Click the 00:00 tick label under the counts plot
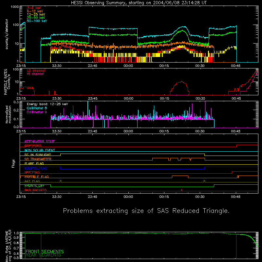262x262 pixels. (128, 66)
